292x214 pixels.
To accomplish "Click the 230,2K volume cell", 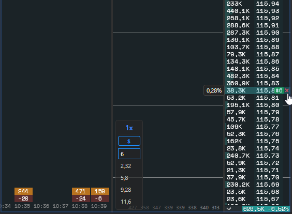I will [238, 185].
